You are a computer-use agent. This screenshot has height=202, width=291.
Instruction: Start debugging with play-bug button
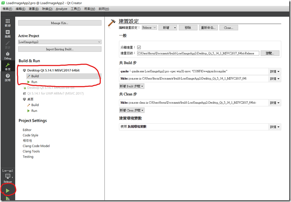pyautogui.click(x=8, y=198)
